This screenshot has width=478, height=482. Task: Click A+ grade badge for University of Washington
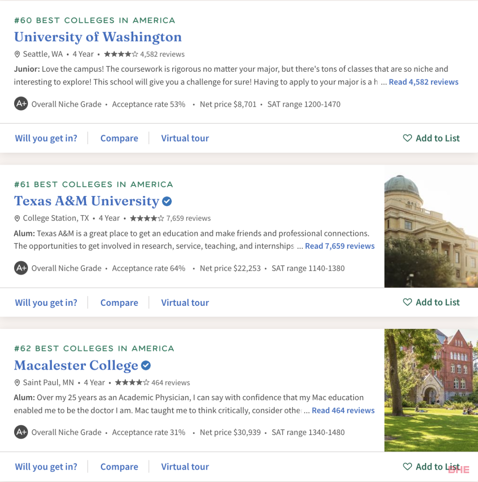coord(21,104)
